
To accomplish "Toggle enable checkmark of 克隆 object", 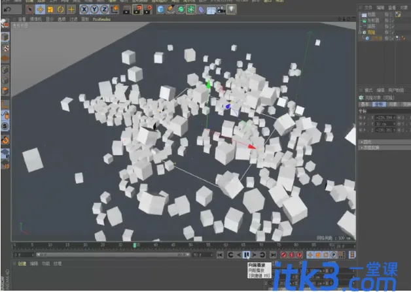I will 392,33.
